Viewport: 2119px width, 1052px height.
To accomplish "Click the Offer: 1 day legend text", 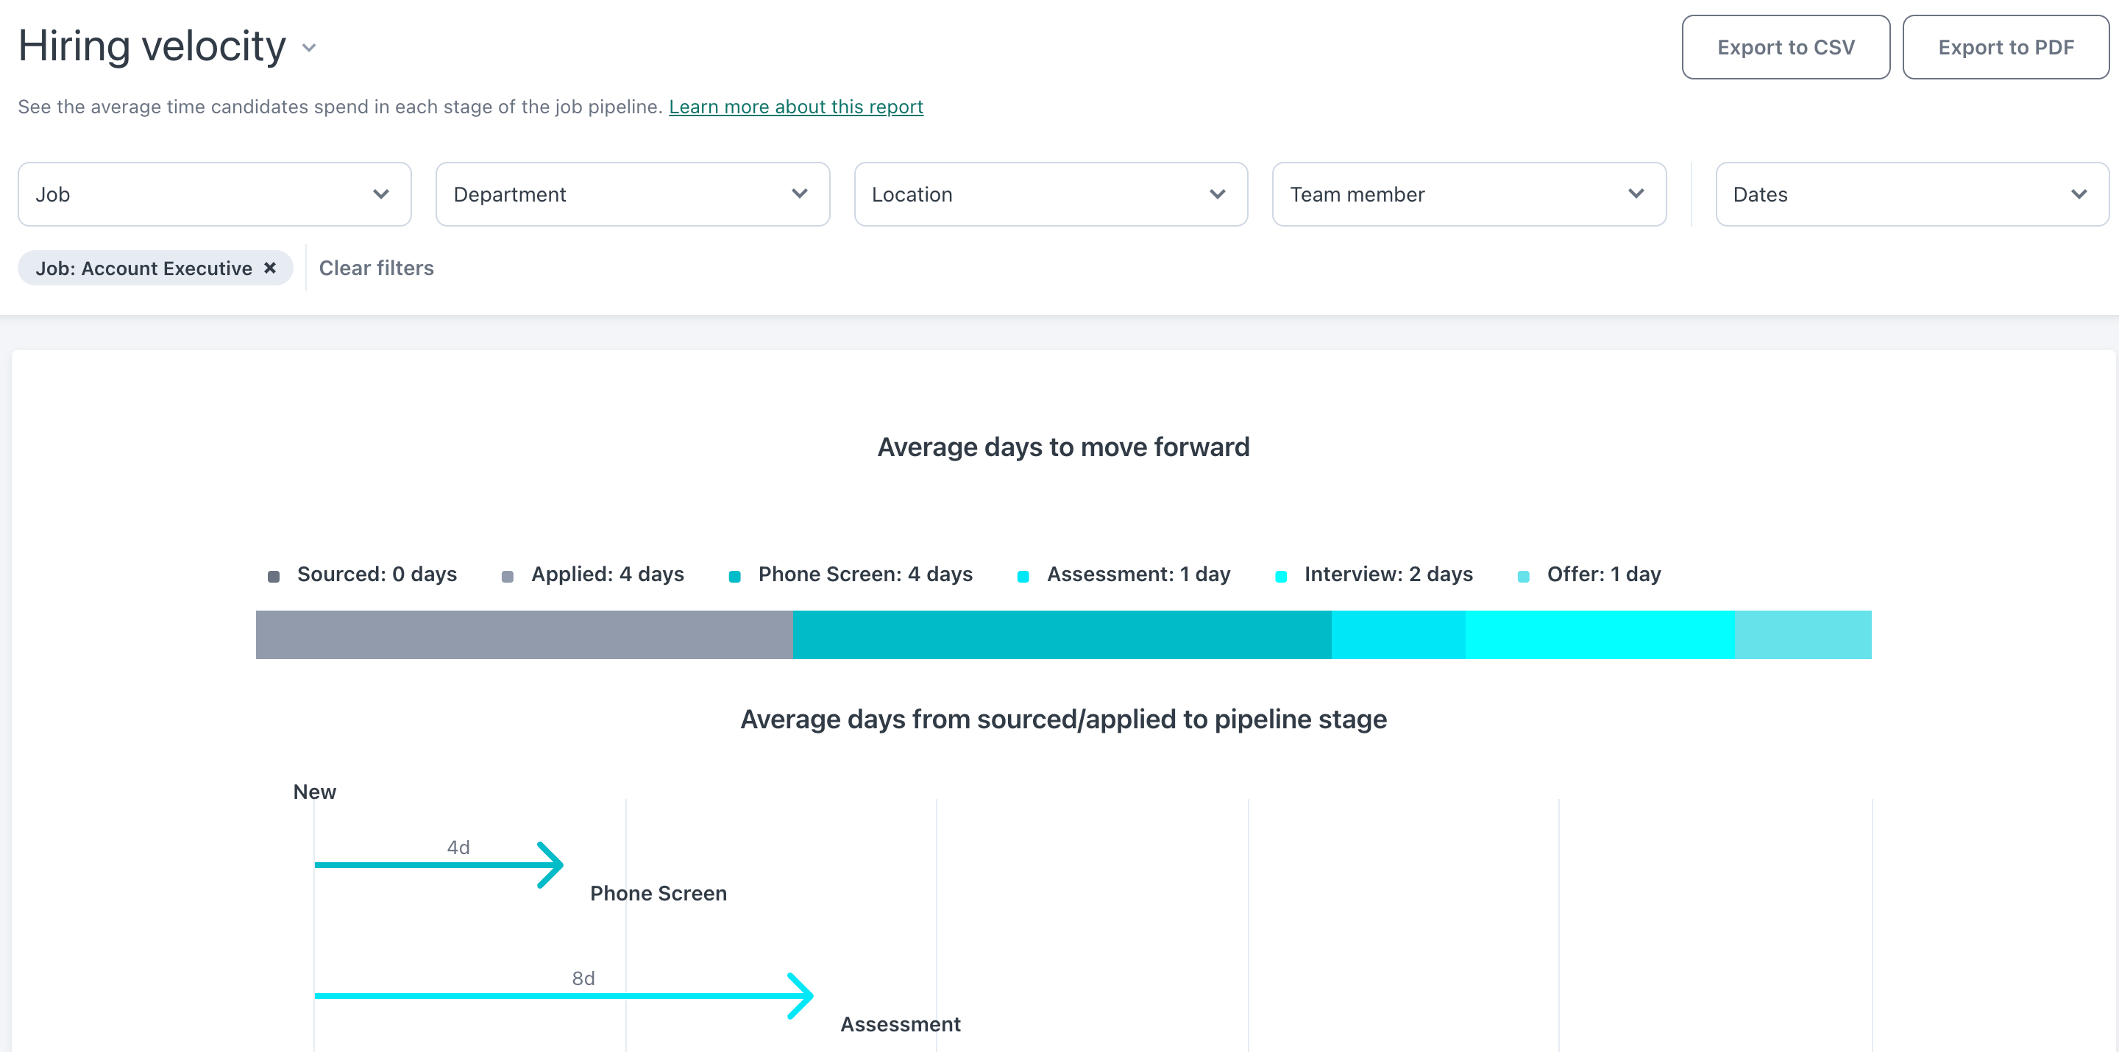I will tap(1604, 574).
